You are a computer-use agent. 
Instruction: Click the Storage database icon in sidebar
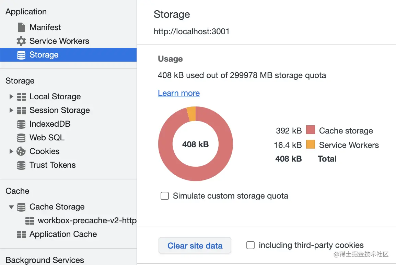point(21,54)
